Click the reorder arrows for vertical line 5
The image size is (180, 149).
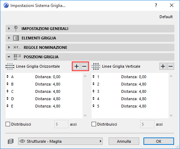tap(94, 106)
